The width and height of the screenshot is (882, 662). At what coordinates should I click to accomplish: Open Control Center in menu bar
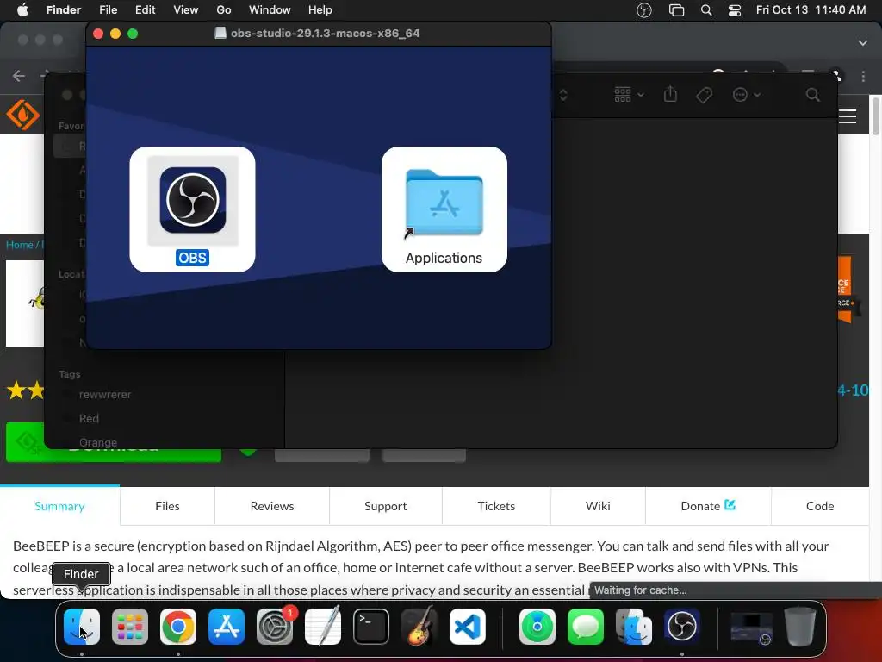[x=735, y=10]
